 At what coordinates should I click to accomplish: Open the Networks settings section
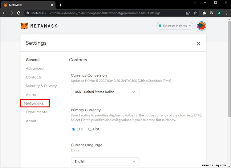34,103
